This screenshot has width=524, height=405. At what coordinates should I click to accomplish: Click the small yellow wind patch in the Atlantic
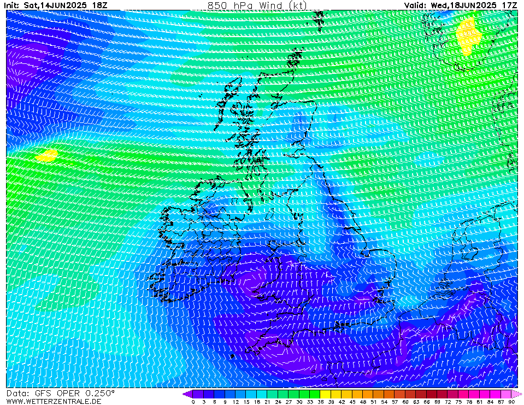click(47, 156)
